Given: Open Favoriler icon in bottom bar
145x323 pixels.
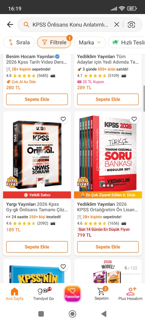Looking at the screenshot, I should 72,294.
